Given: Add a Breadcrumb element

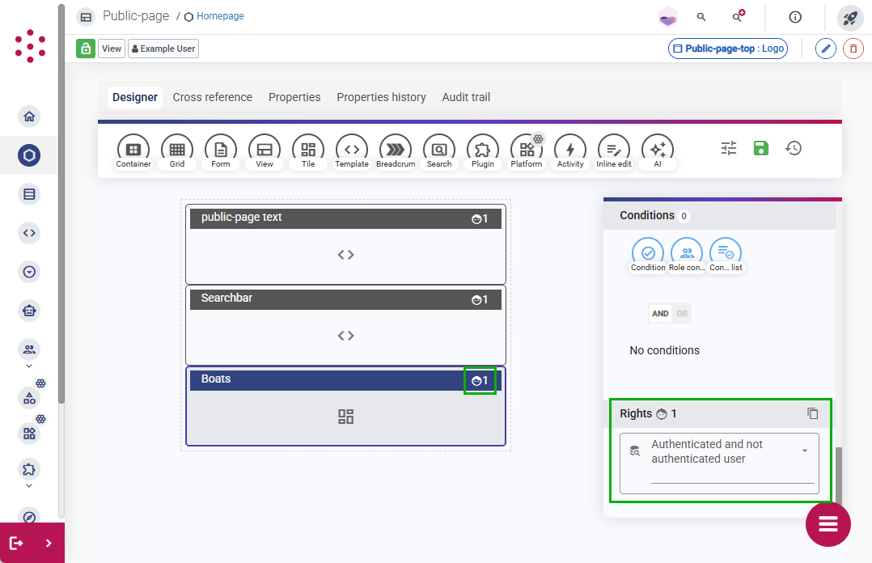Looking at the screenshot, I should [x=396, y=151].
